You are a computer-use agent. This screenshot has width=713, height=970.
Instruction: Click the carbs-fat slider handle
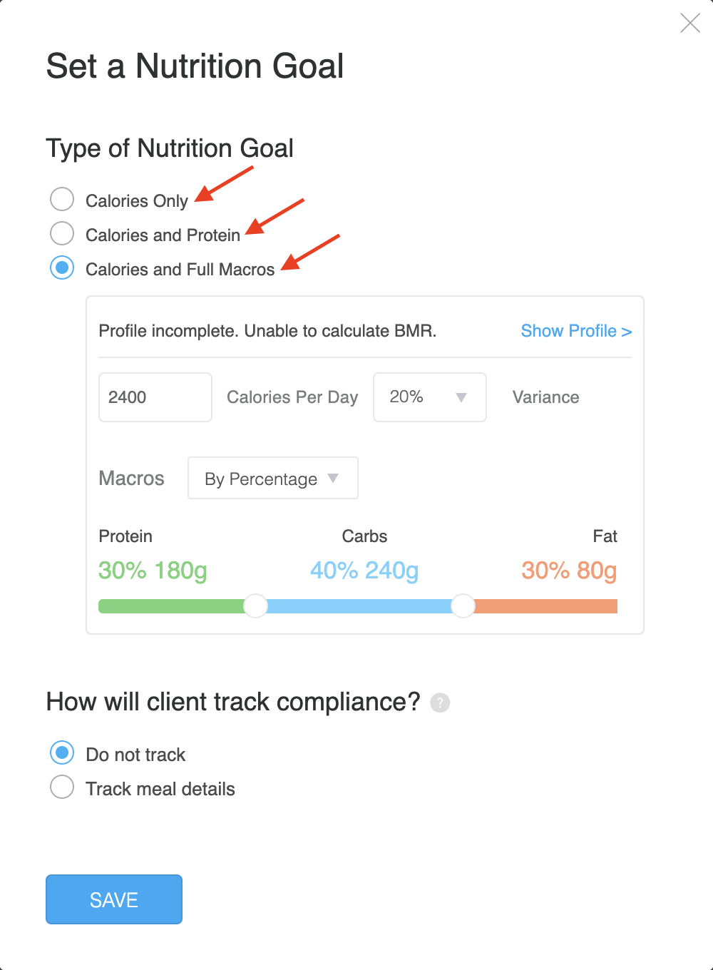click(463, 606)
